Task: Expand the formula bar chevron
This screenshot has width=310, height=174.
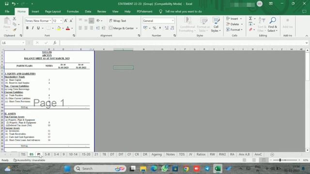Action: (x=307, y=43)
